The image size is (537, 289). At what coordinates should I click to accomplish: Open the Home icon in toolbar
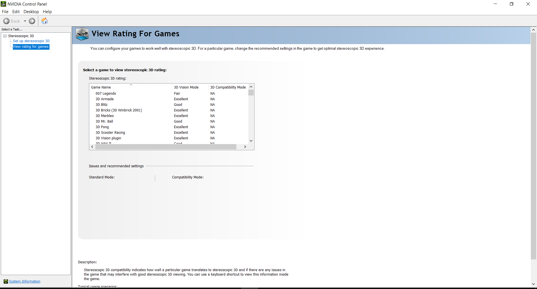pos(44,21)
